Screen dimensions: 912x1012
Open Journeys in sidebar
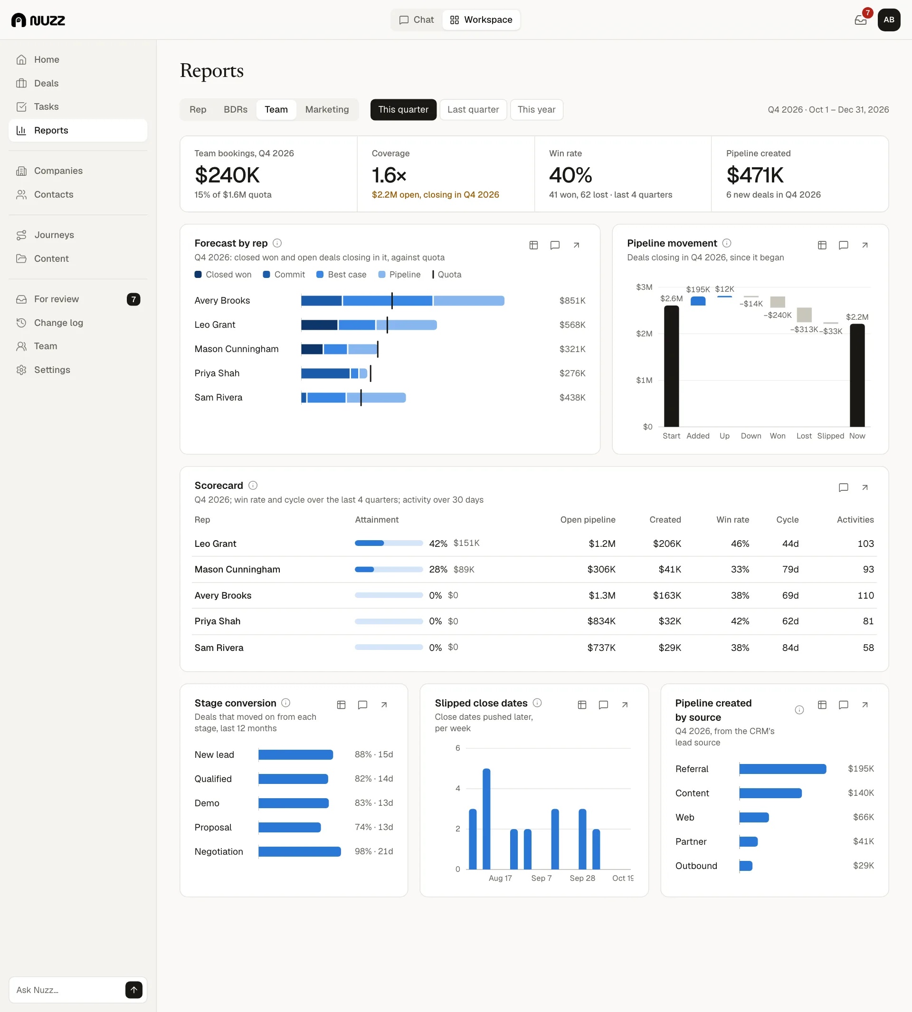78,235
